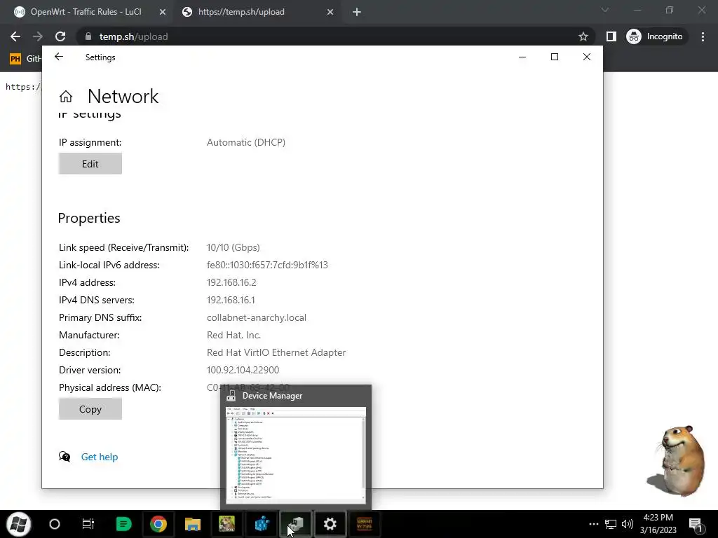Select the link-local IPv6 address value
The height and width of the screenshot is (538, 718).
point(267,265)
